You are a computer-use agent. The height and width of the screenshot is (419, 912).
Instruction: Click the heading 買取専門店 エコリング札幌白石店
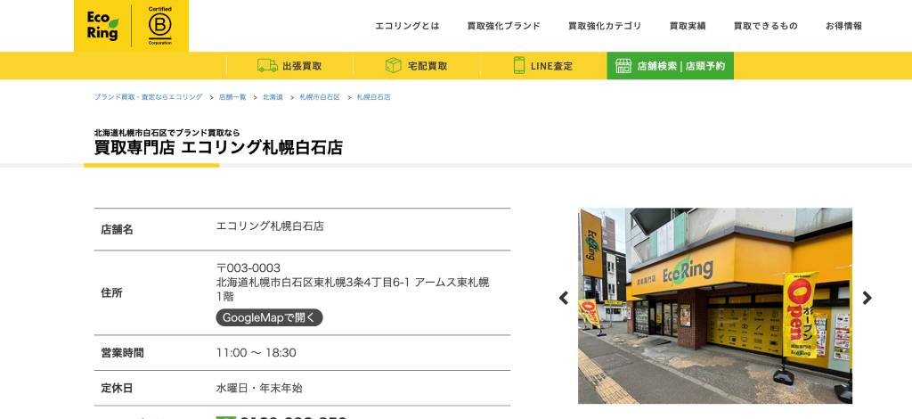(219, 147)
